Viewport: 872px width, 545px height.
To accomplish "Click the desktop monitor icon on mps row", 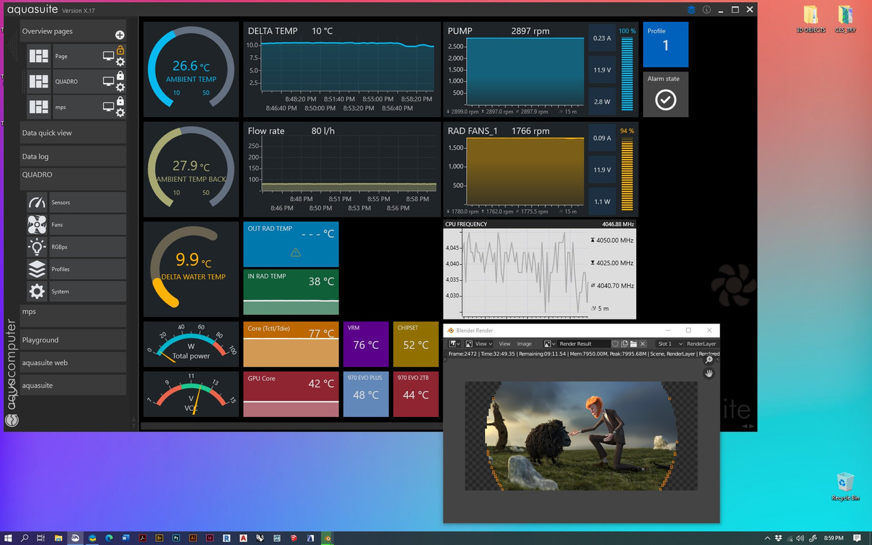I will 108,106.
